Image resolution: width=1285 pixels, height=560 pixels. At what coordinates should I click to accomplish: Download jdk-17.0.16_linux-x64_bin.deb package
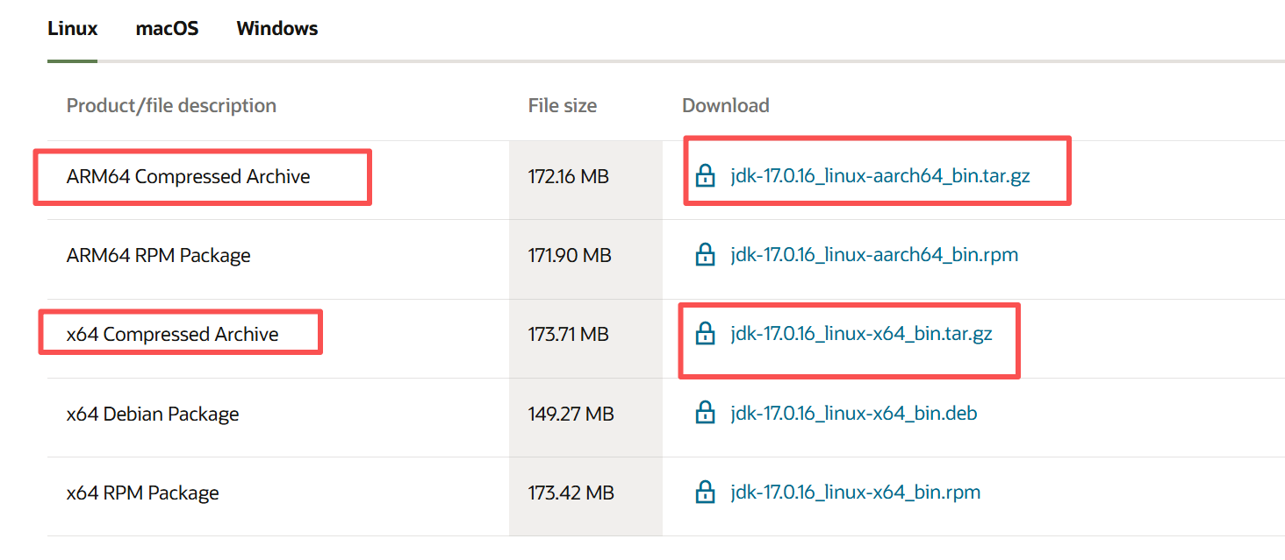pyautogui.click(x=853, y=413)
